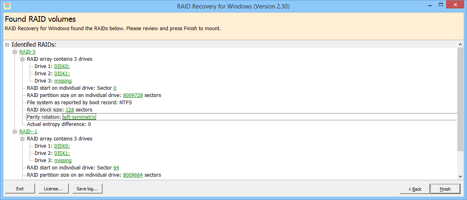Click DISK1: link for RAID-5 Drive 2
The height and width of the screenshot is (200, 467).
[x=62, y=74]
